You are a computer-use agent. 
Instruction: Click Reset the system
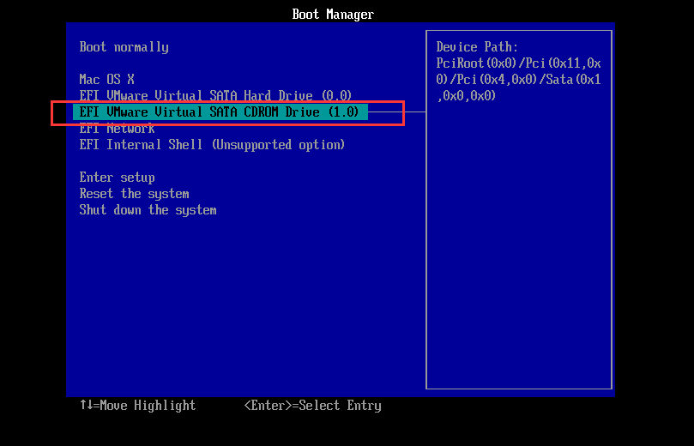pos(134,194)
